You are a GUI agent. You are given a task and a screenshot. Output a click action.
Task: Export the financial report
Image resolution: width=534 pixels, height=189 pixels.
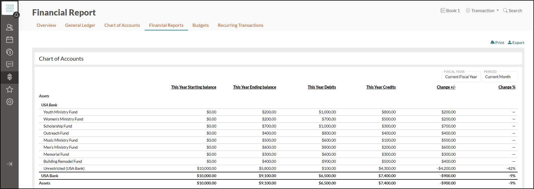(x=516, y=43)
